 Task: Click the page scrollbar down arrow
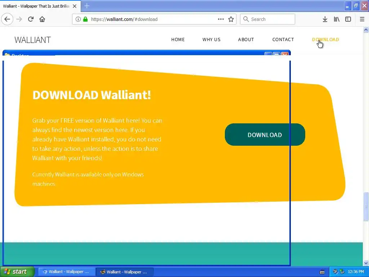[x=366, y=263]
